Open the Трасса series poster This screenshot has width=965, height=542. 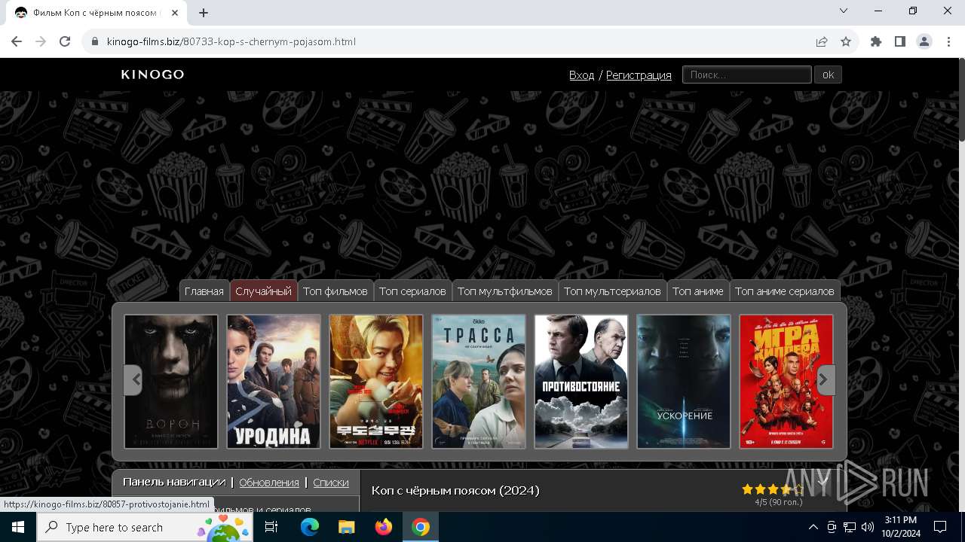[479, 382]
